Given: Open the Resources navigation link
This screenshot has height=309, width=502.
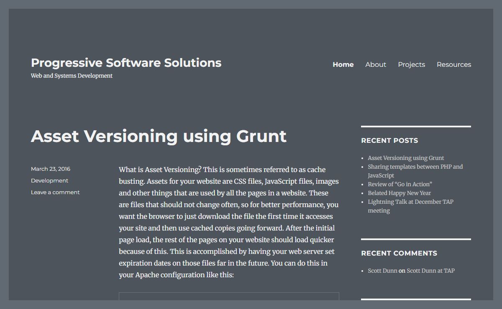Looking at the screenshot, I should [453, 64].
